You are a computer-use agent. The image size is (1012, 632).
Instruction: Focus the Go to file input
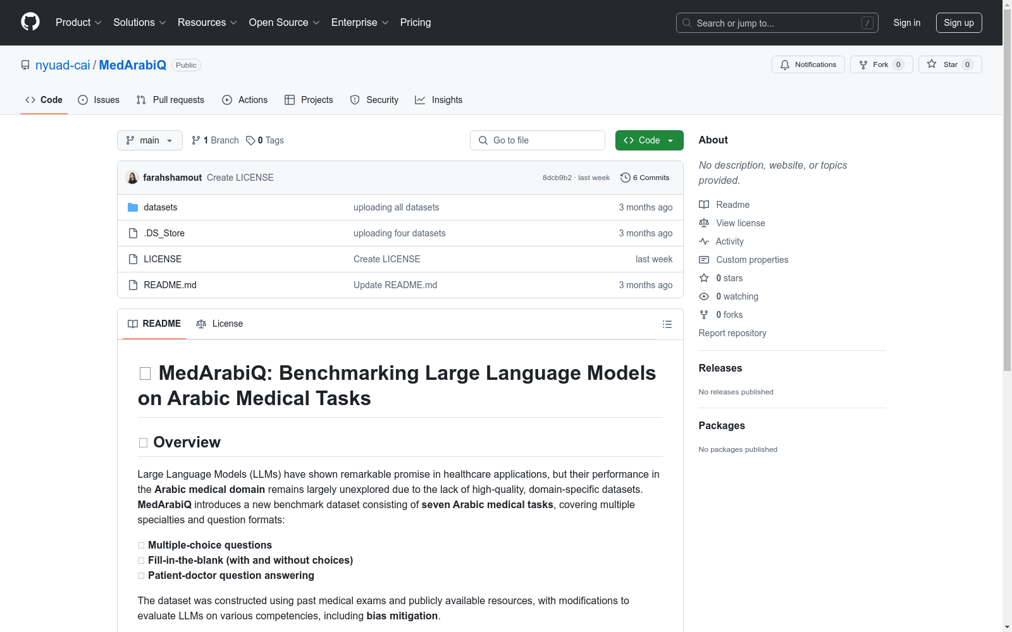tap(538, 140)
